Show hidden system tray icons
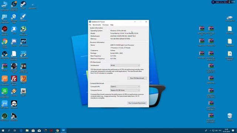The image size is (237, 133). tap(210, 130)
